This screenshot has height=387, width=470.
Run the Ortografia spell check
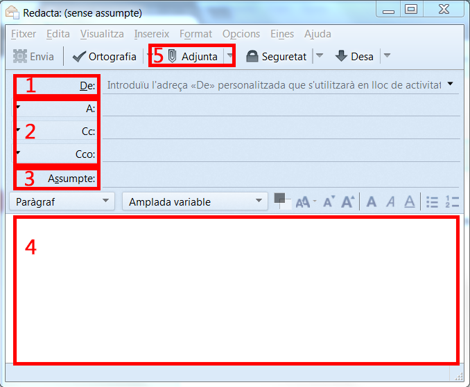(x=104, y=57)
